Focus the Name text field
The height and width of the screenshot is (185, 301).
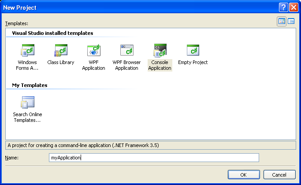154,158
